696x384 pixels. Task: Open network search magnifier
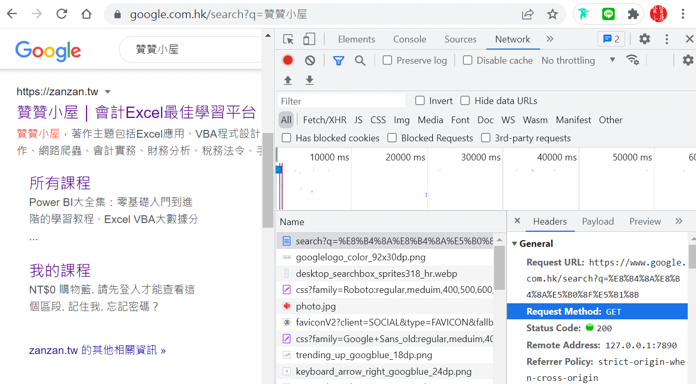360,61
